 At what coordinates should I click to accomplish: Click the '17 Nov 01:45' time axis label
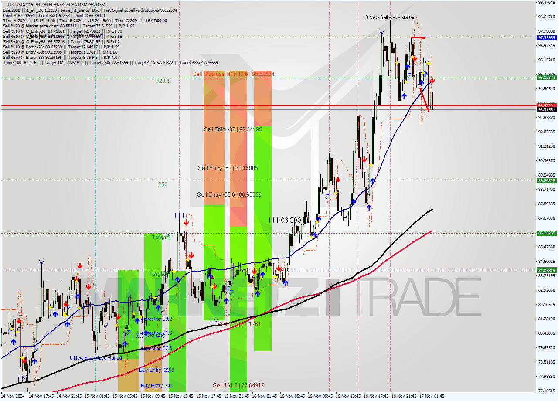[x=432, y=396]
